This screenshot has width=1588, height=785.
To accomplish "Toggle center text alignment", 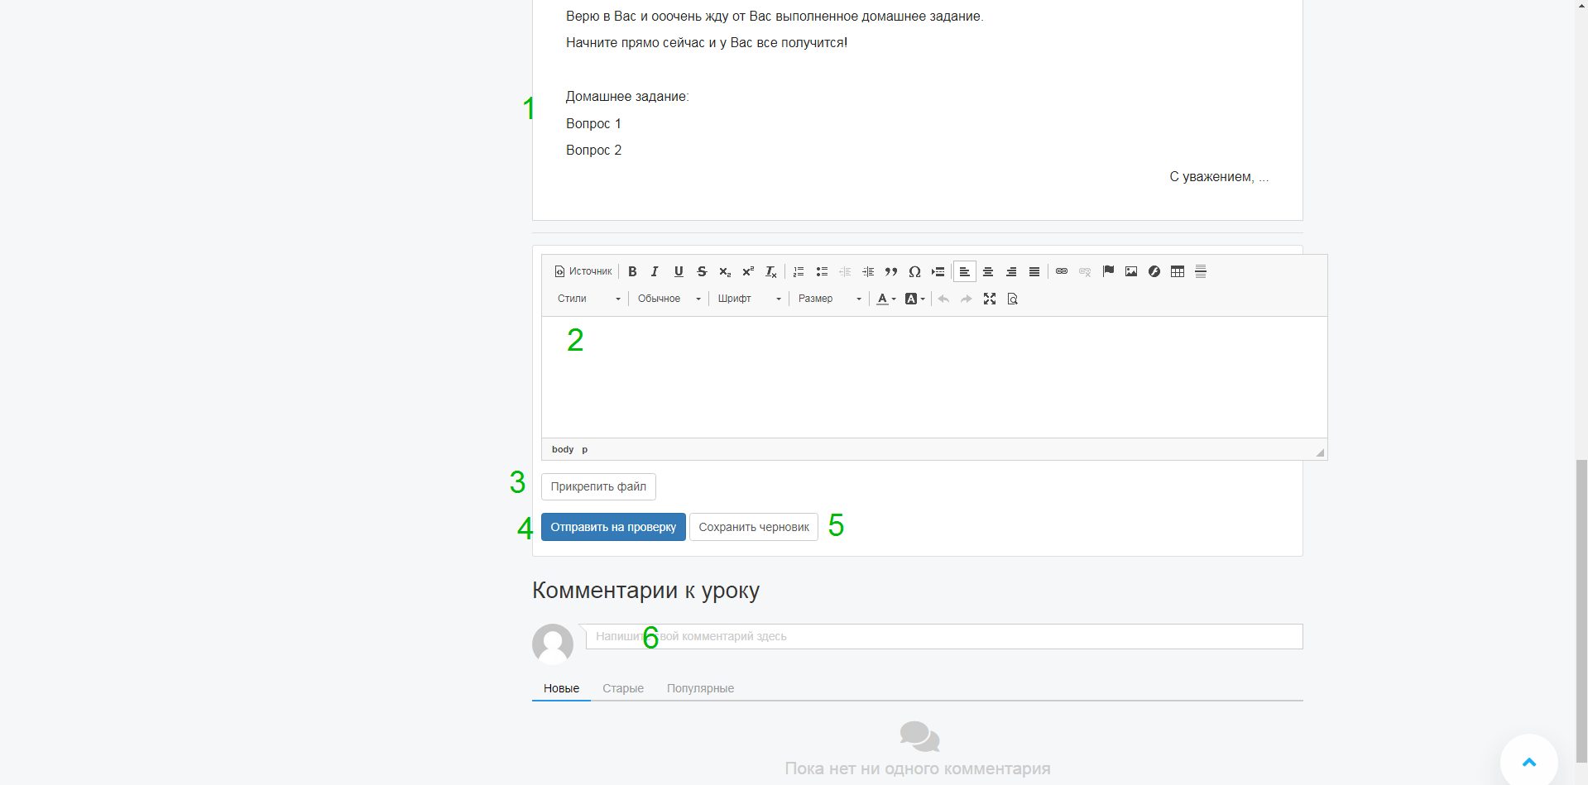I will pyautogui.click(x=988, y=271).
